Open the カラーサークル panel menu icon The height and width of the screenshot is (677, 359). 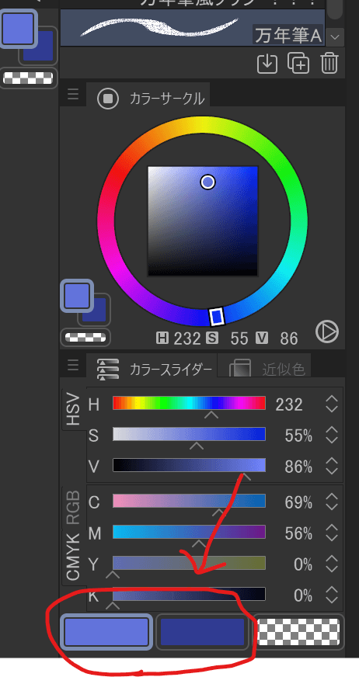pos(73,94)
